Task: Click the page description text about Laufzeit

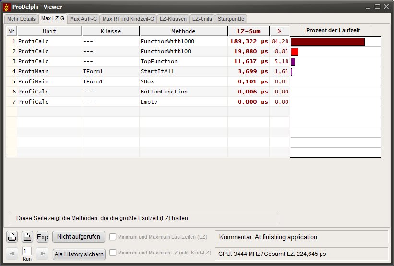Action: [102, 218]
